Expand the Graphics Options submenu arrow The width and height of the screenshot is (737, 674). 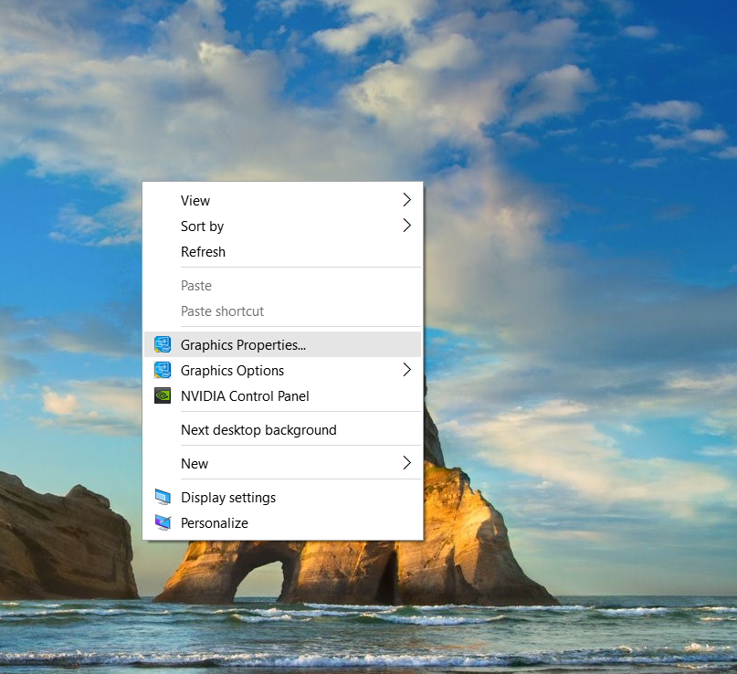(407, 370)
